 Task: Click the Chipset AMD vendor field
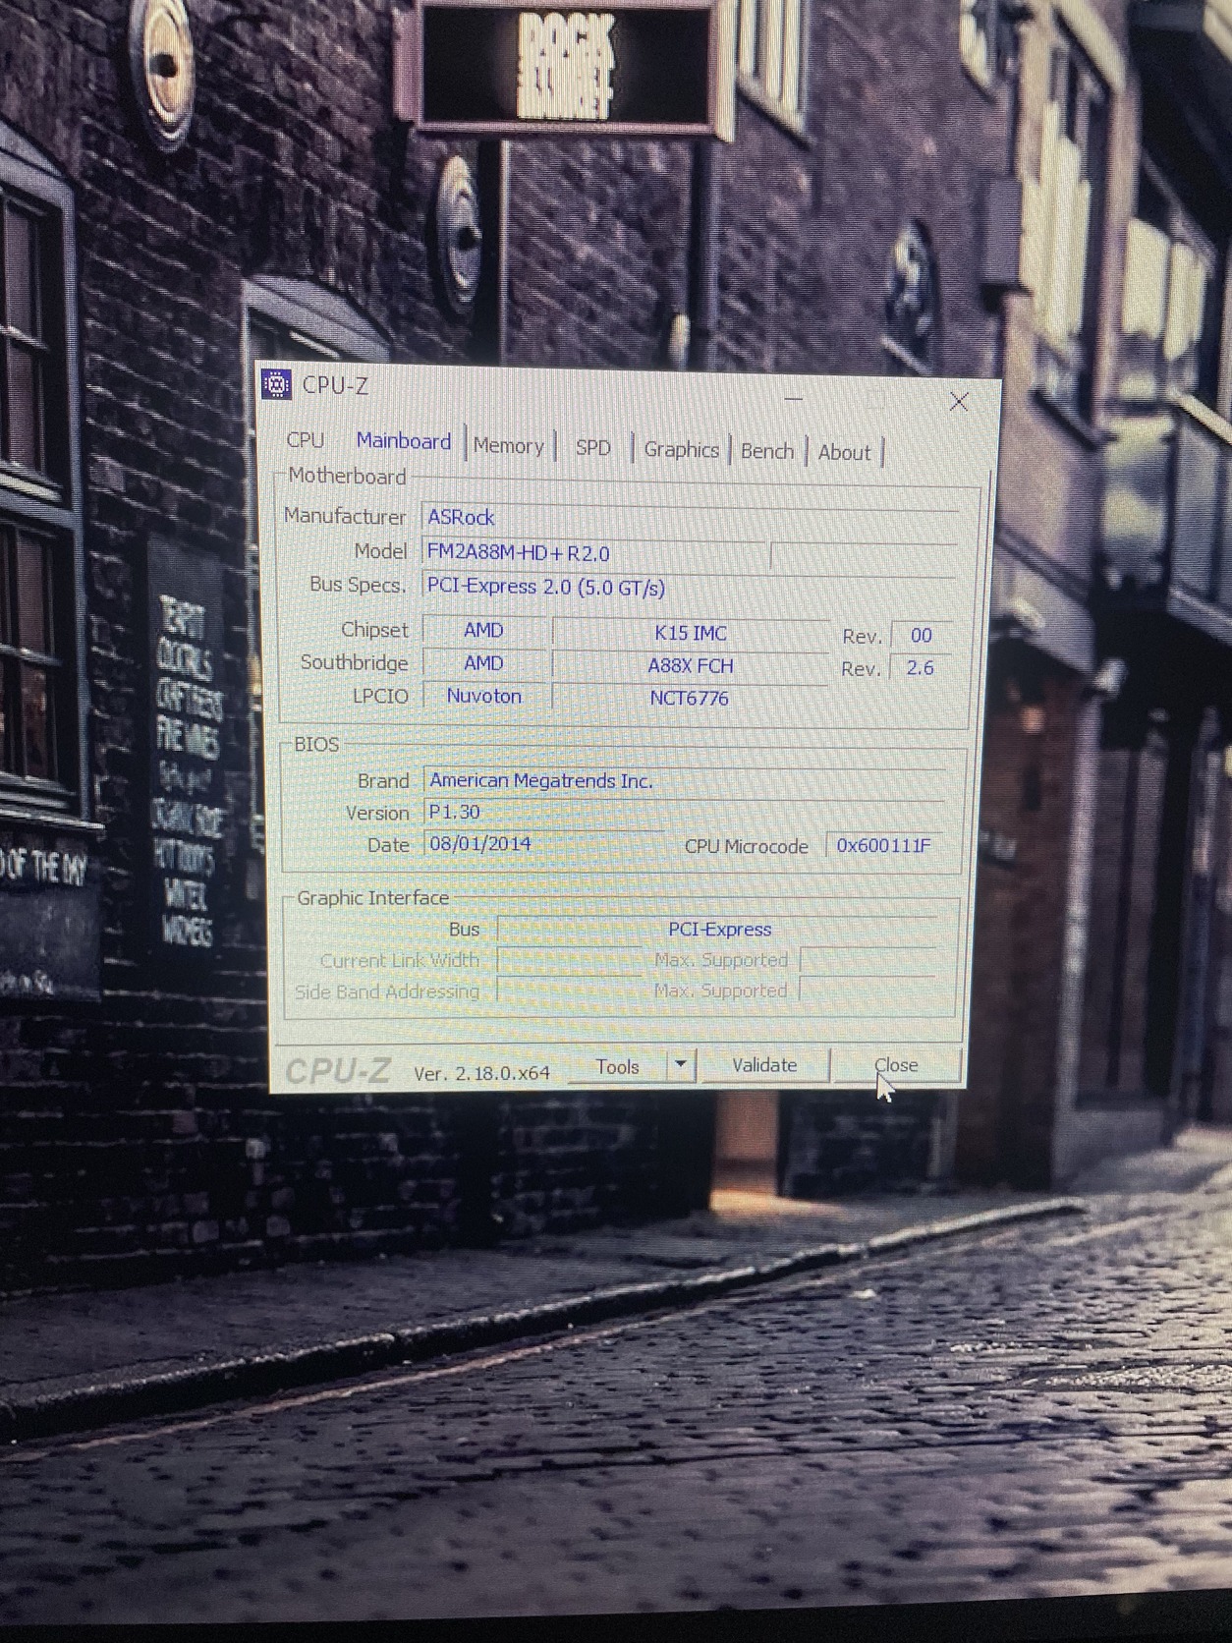click(x=483, y=630)
